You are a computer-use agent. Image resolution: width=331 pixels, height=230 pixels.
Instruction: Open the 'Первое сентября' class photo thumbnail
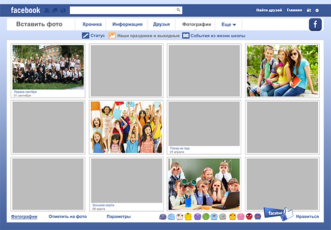(48, 67)
